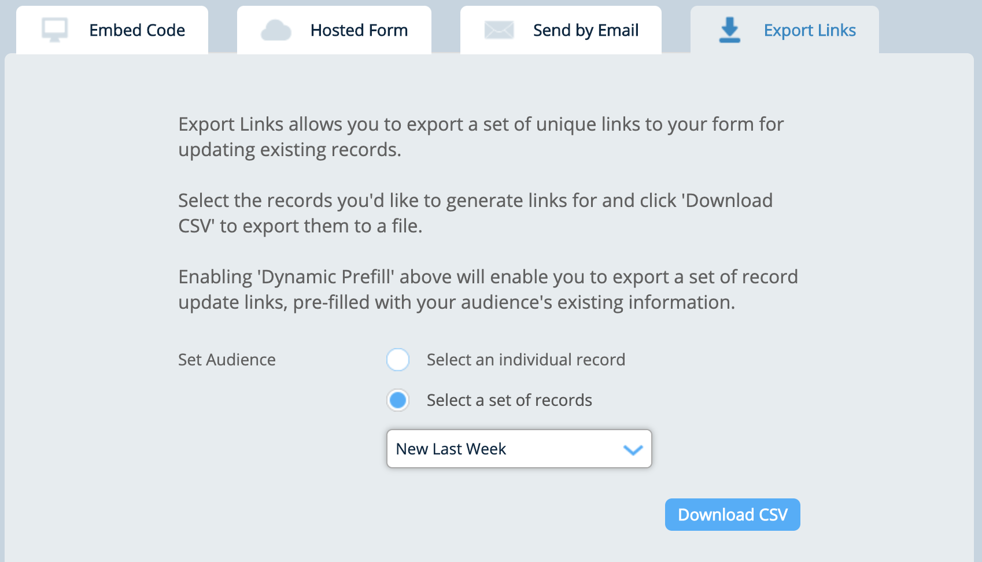The width and height of the screenshot is (982, 562).
Task: Click the Download CSV button
Action: (x=732, y=514)
